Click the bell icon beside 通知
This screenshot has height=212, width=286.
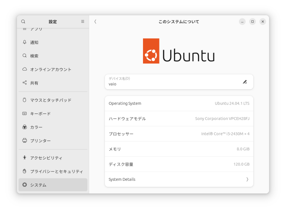point(24,42)
